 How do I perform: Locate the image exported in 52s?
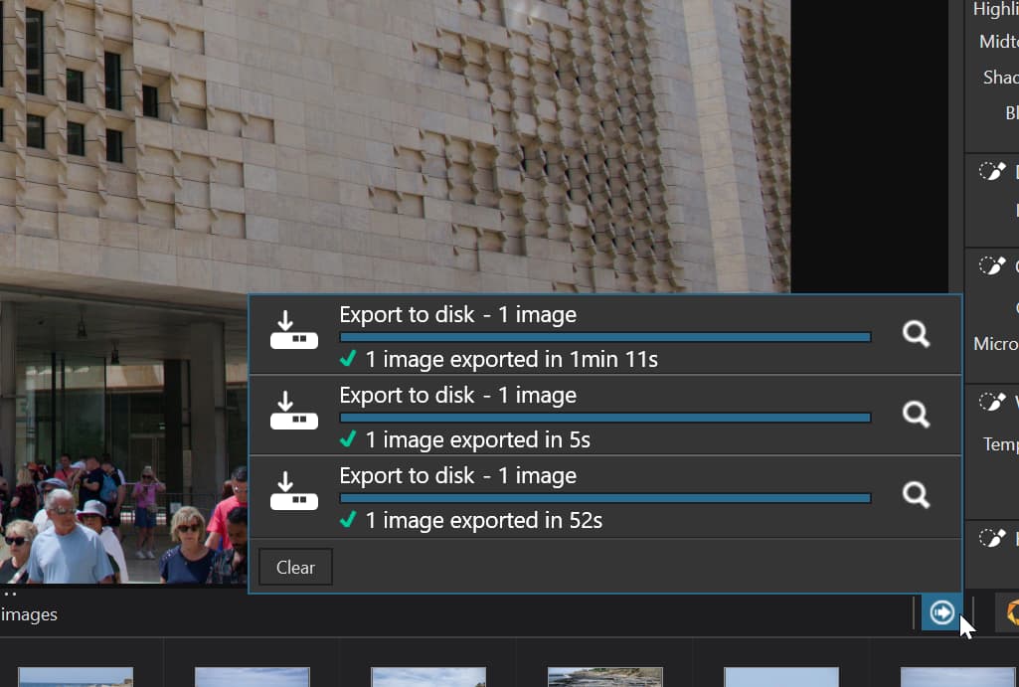point(915,495)
